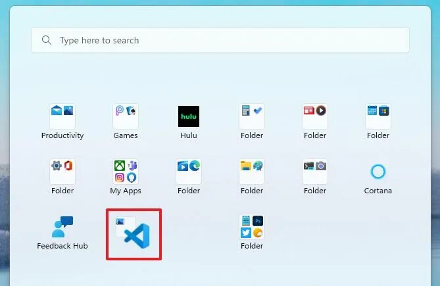Open folder with Movies & TV and Edge

[189, 172]
